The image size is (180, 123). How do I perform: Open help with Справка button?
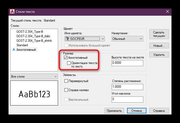click(159, 111)
